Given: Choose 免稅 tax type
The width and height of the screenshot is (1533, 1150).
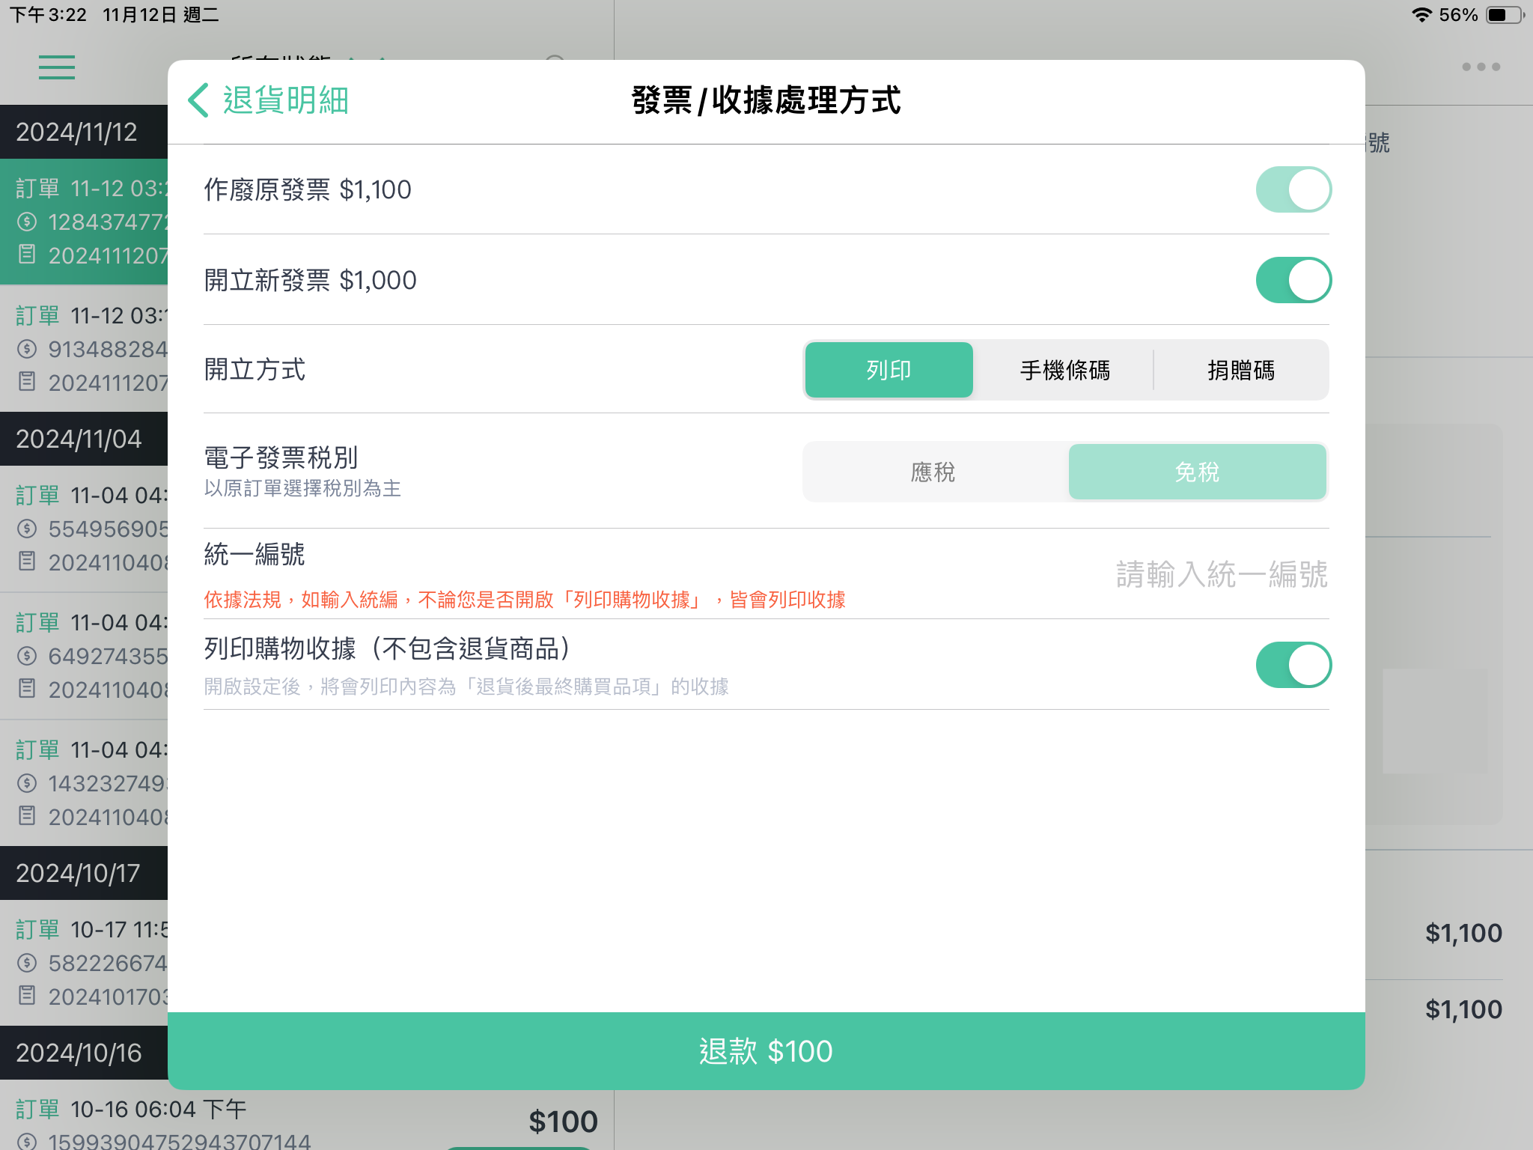Looking at the screenshot, I should [1198, 472].
